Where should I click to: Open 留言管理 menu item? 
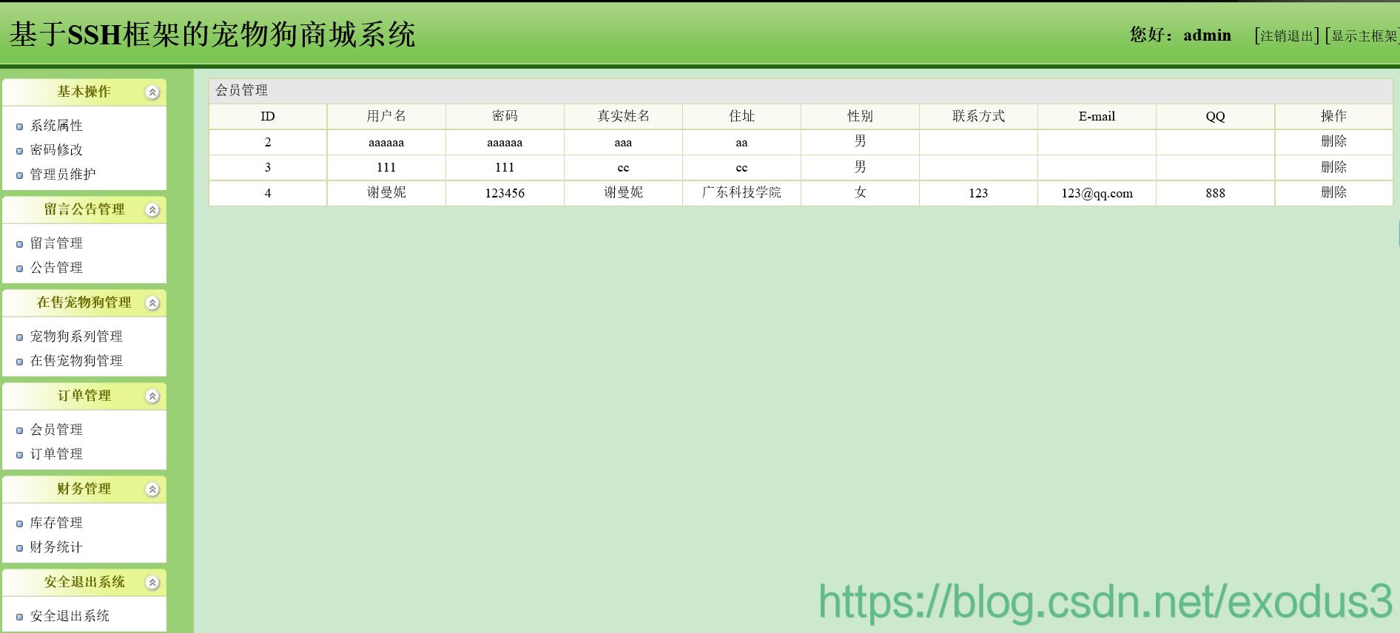[x=56, y=243]
